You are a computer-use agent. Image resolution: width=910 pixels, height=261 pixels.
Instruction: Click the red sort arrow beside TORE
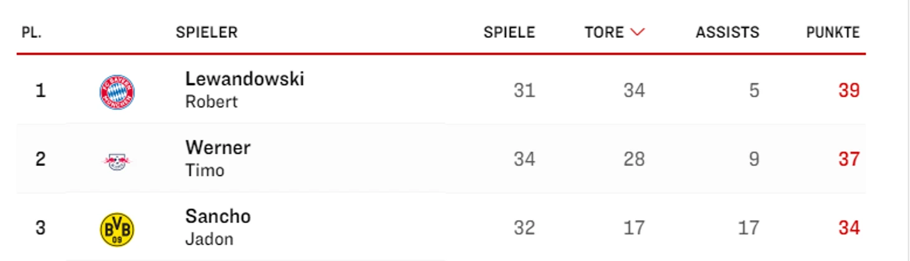[x=637, y=32]
